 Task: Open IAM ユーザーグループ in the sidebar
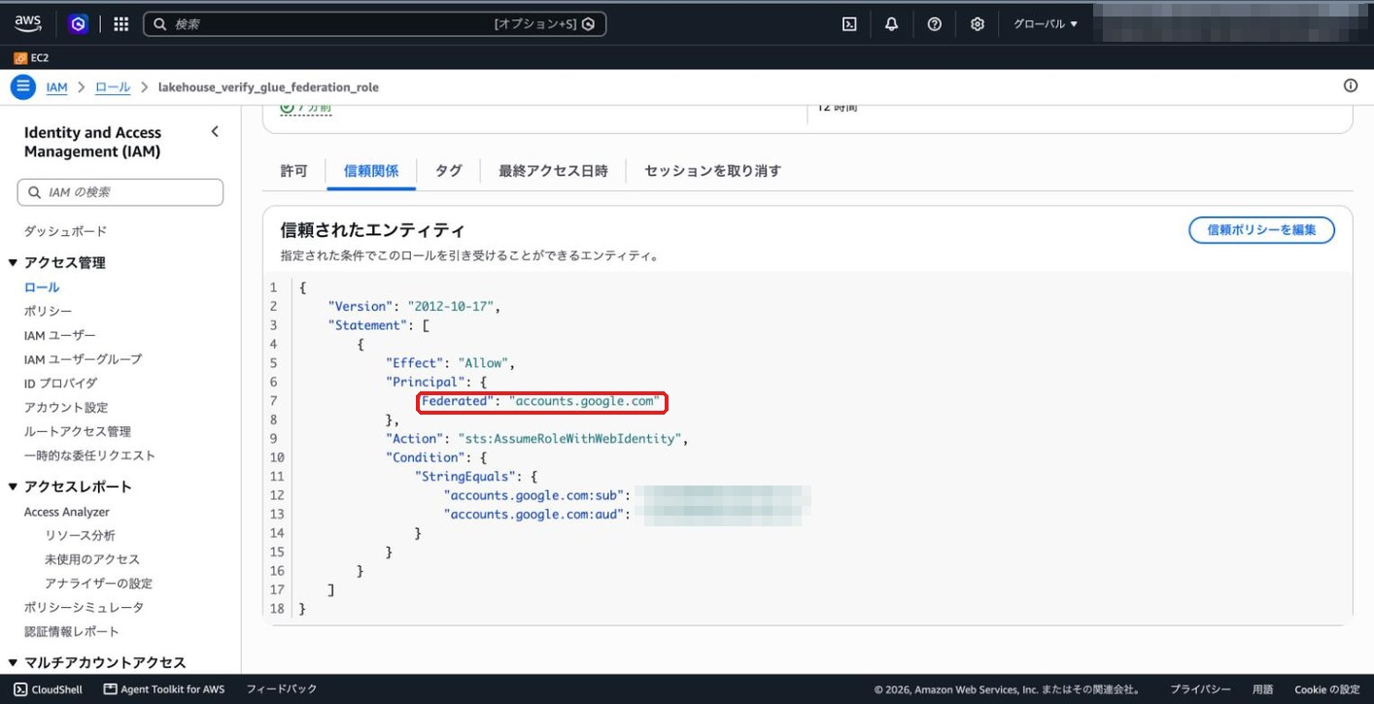click(83, 359)
